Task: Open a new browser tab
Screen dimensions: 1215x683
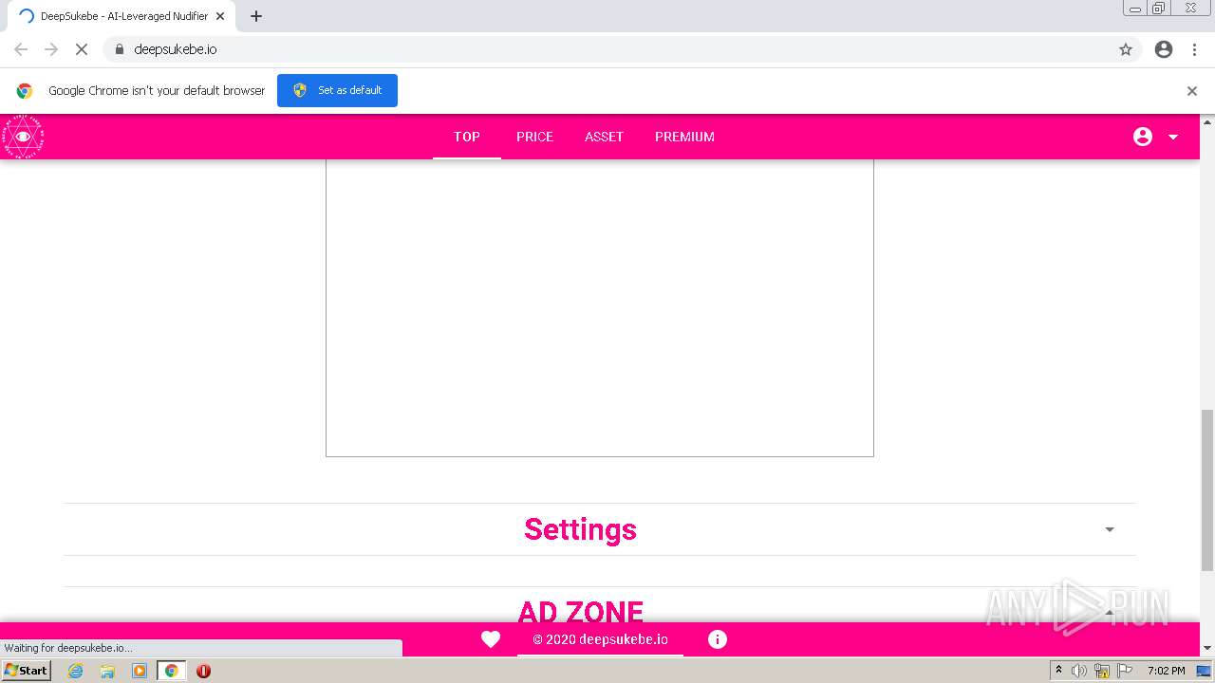Action: pos(256,16)
